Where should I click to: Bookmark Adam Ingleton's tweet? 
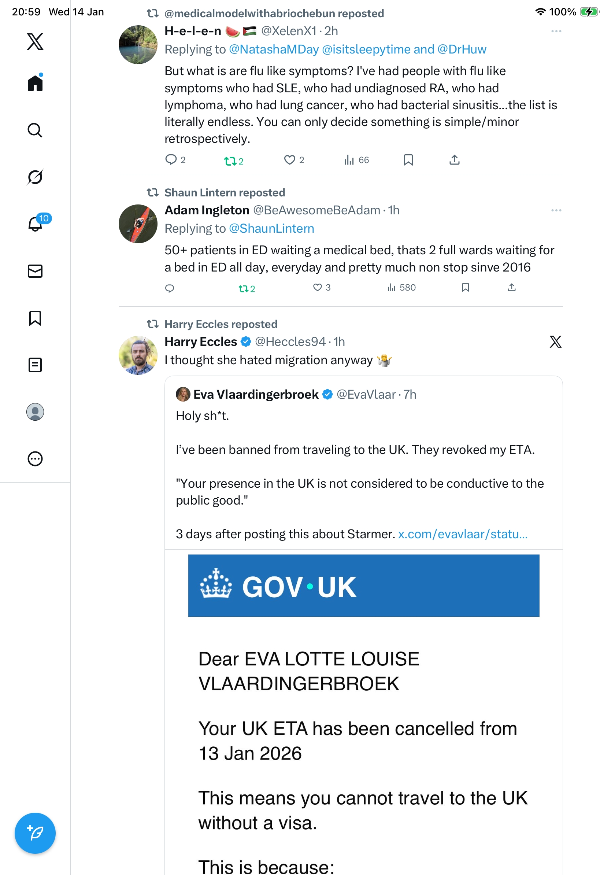pyautogui.click(x=465, y=288)
